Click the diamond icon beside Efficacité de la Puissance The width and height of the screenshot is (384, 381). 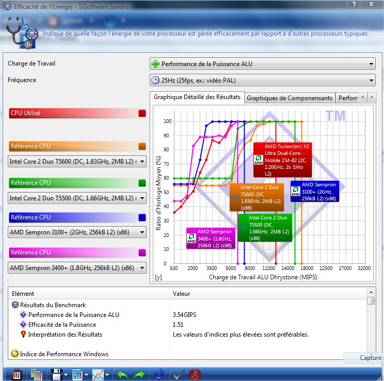[23, 324]
